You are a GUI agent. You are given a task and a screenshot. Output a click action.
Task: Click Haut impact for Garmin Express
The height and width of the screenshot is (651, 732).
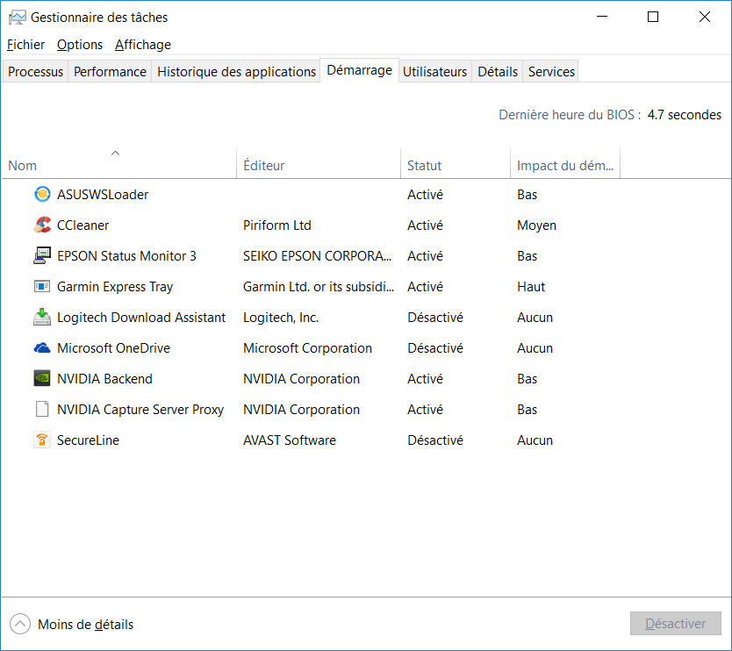(x=531, y=287)
